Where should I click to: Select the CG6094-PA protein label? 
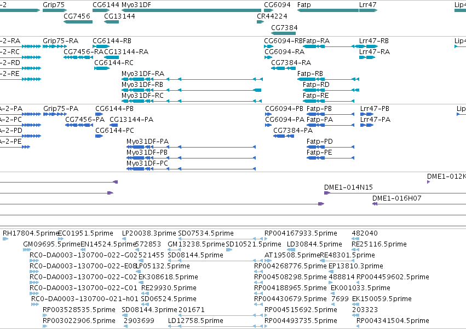[285, 120]
